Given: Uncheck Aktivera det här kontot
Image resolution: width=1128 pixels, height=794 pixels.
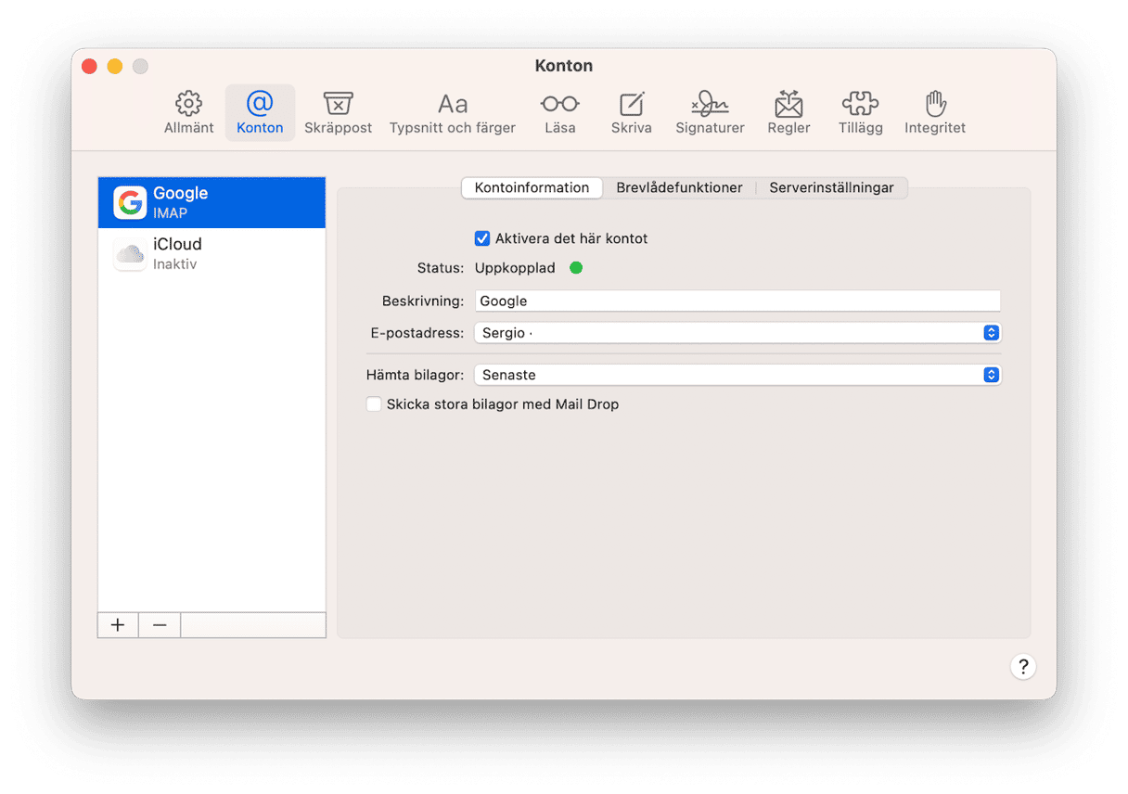Looking at the screenshot, I should 482,238.
